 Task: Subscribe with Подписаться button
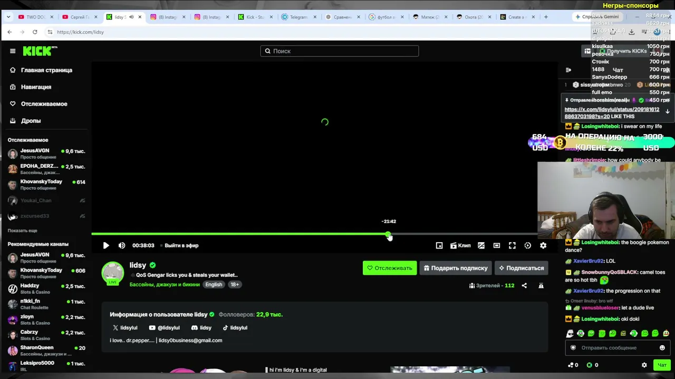[521, 268]
